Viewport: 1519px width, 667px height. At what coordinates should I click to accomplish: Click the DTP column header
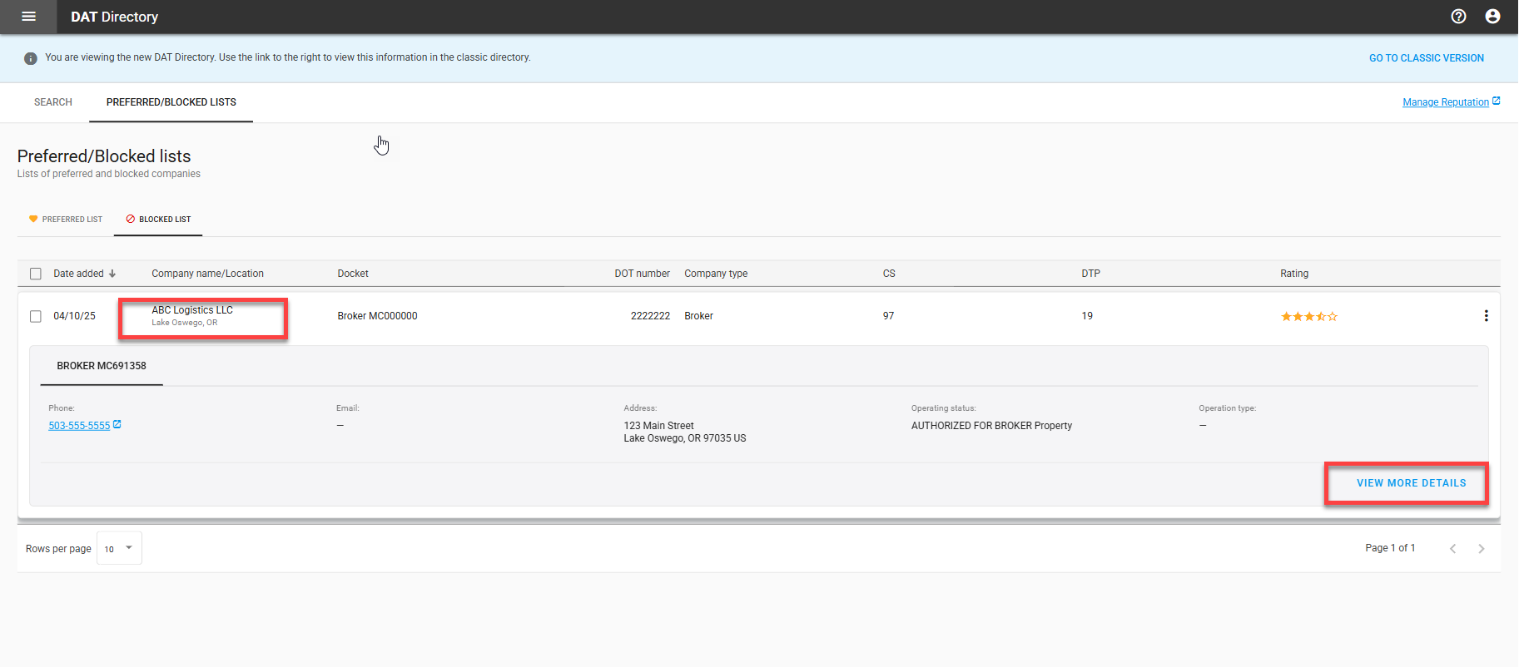[1090, 274]
